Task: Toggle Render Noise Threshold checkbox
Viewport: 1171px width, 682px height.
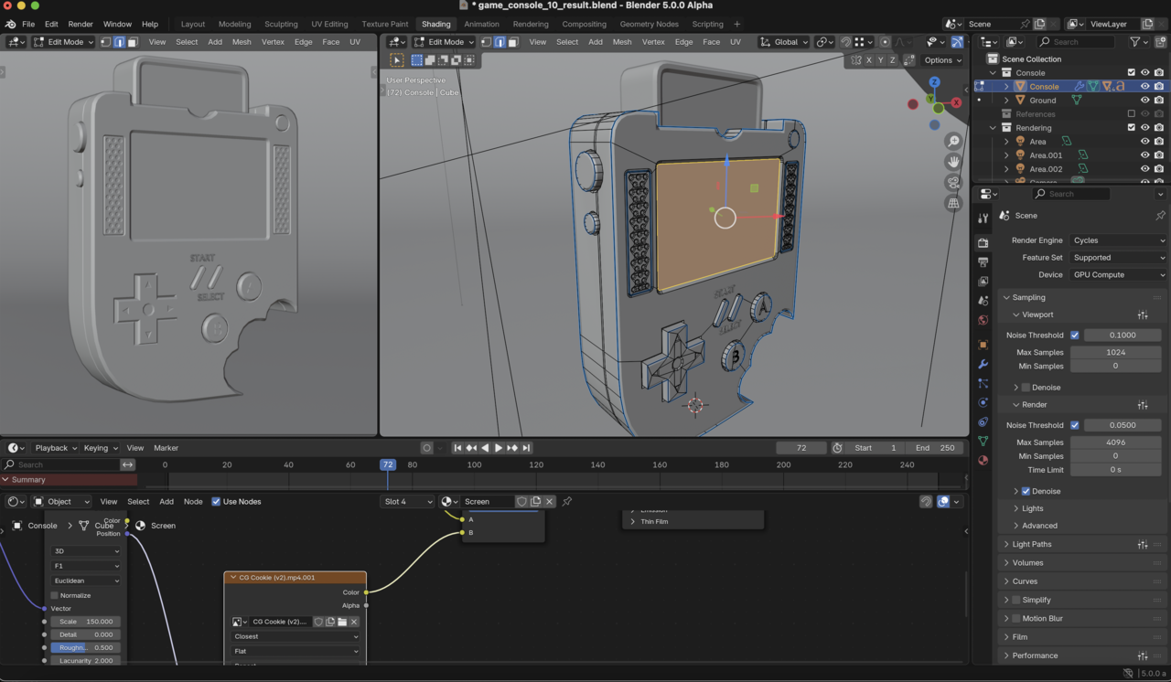Action: pyautogui.click(x=1075, y=425)
